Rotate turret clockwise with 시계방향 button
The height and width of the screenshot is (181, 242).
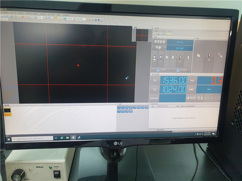click(161, 70)
